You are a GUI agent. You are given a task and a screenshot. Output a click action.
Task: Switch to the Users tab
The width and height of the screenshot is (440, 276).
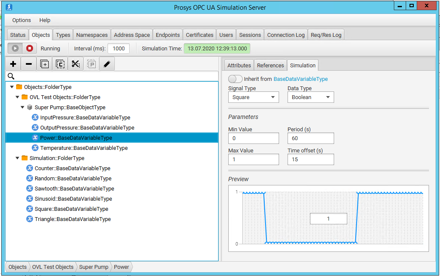point(226,35)
